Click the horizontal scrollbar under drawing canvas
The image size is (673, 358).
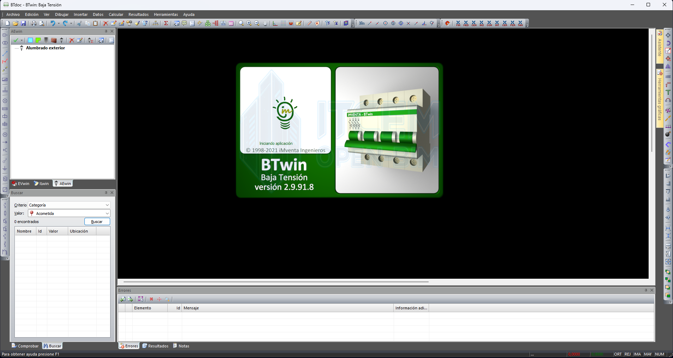[x=276, y=282]
